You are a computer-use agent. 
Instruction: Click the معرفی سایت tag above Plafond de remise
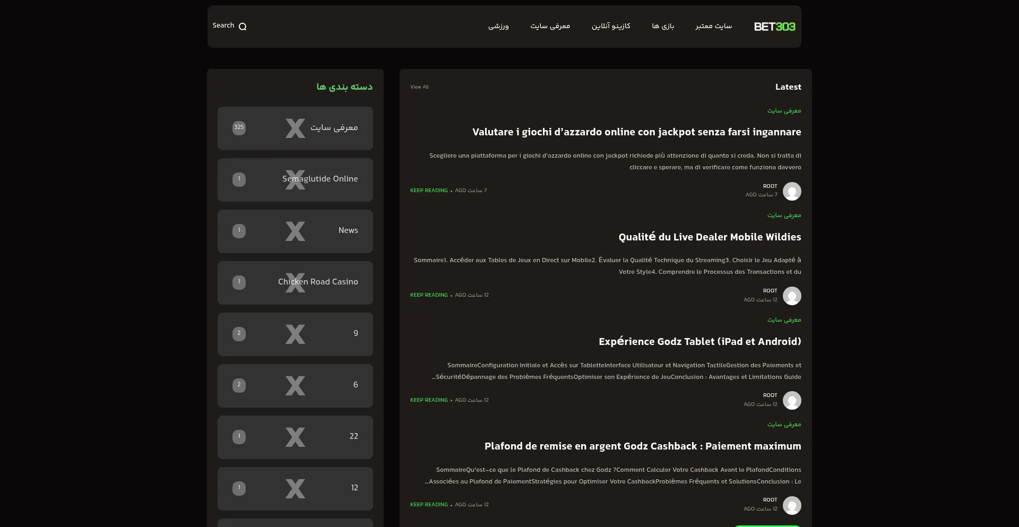pyautogui.click(x=784, y=424)
